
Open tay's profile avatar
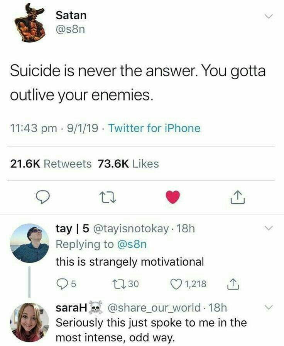point(30,243)
